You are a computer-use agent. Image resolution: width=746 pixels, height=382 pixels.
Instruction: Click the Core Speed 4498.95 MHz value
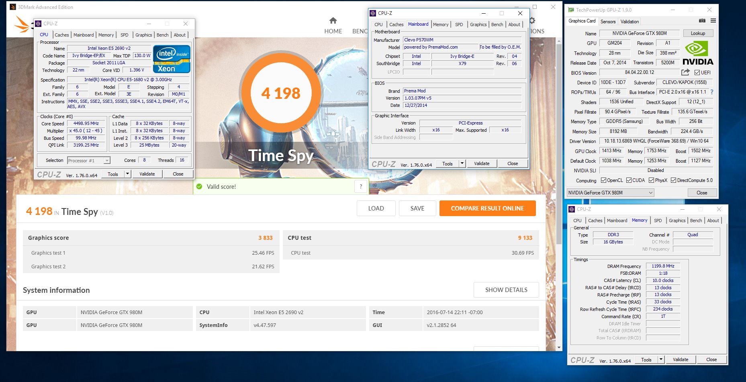point(86,124)
